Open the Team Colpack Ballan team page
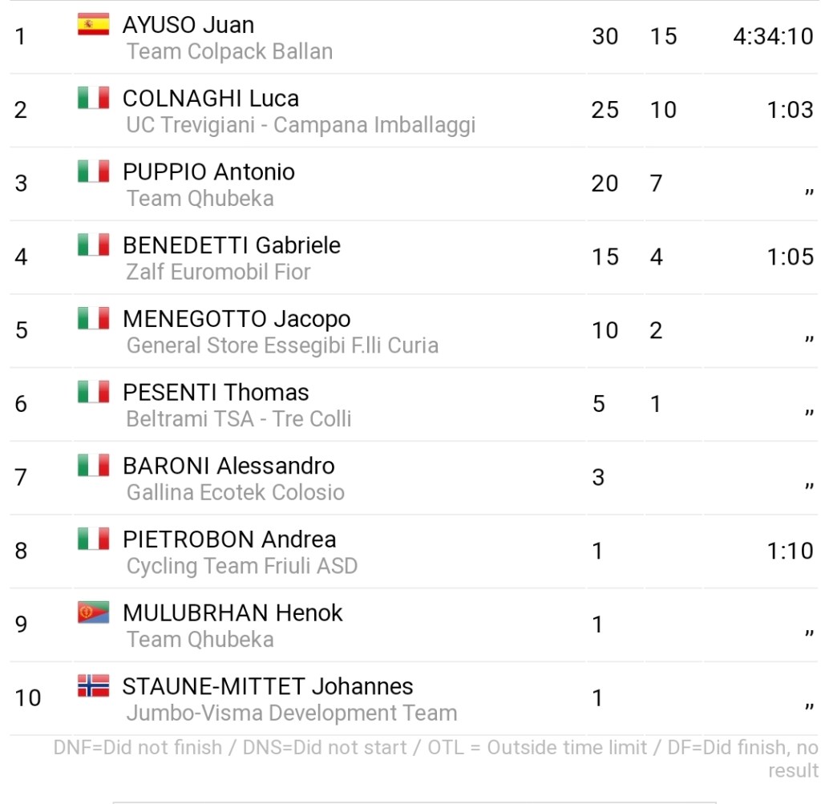Image resolution: width=821 pixels, height=804 pixels. [x=229, y=52]
